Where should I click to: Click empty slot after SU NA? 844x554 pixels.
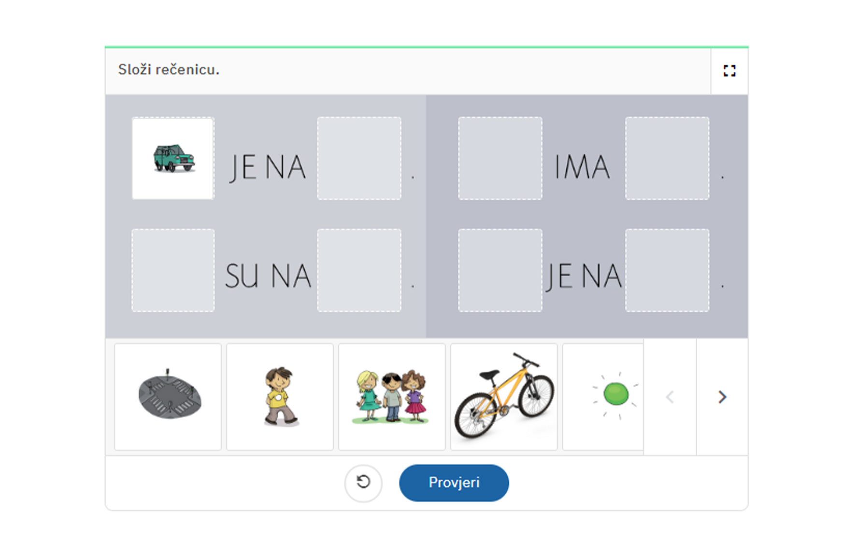coord(359,270)
